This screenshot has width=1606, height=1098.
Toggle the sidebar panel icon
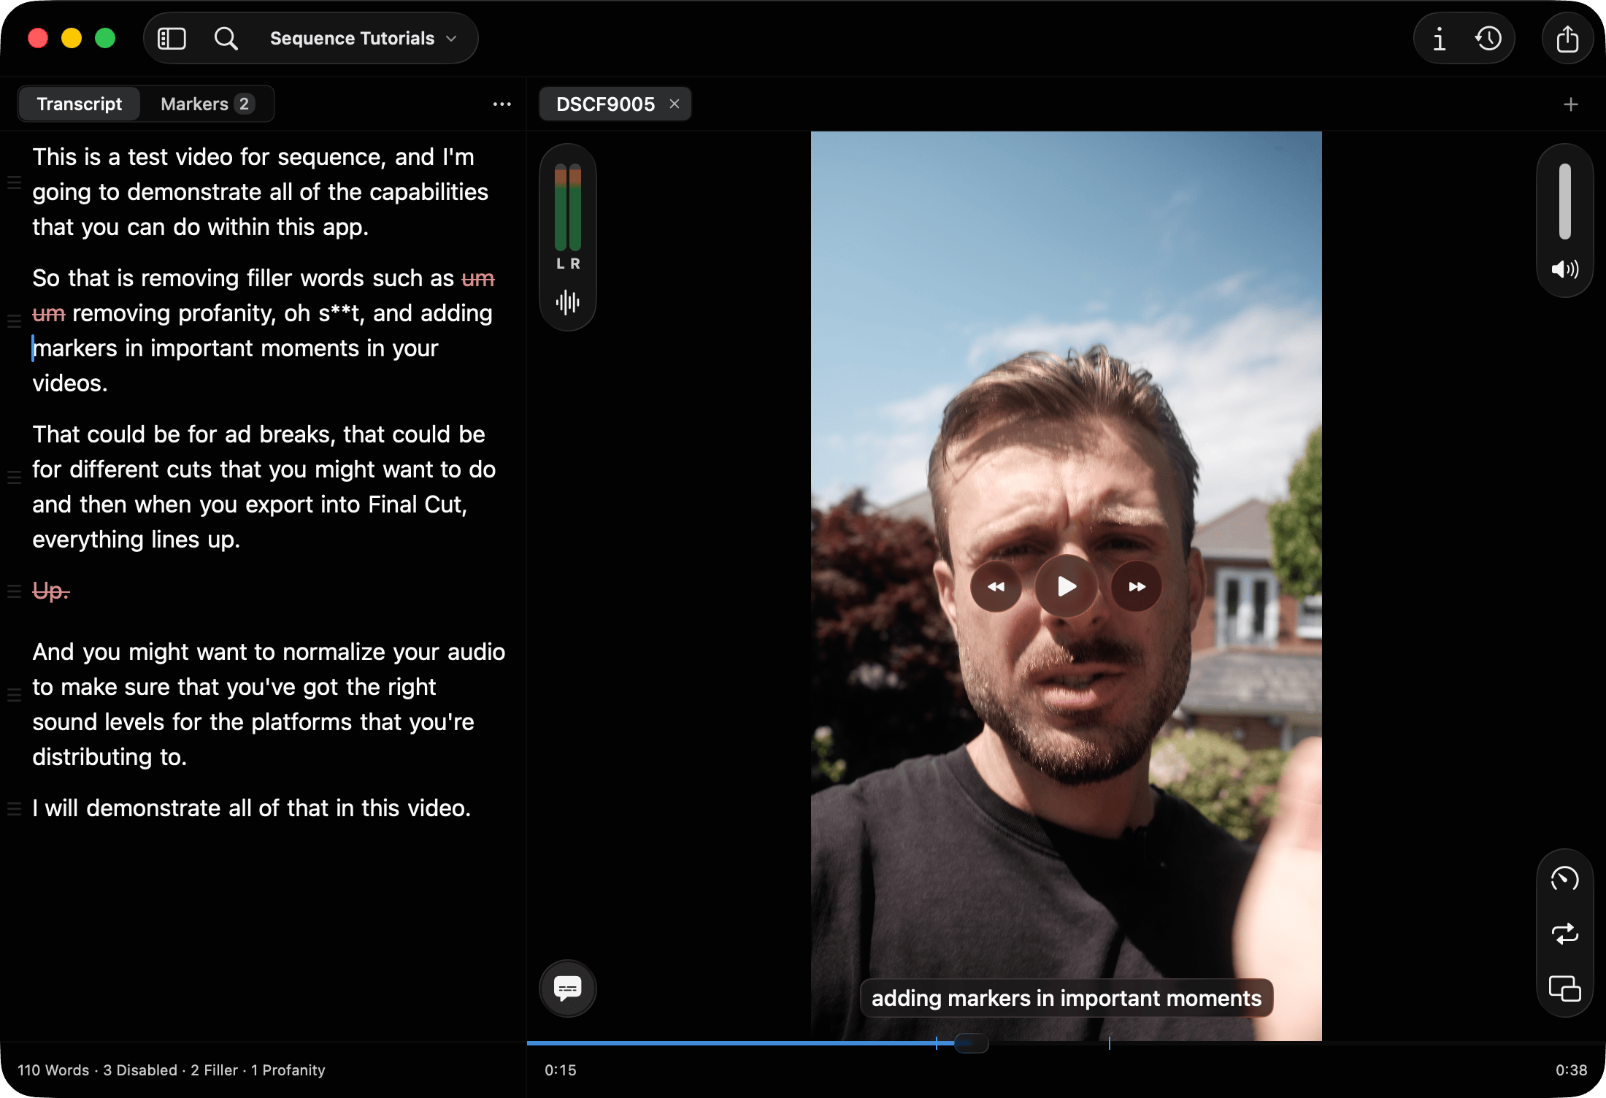tap(172, 39)
